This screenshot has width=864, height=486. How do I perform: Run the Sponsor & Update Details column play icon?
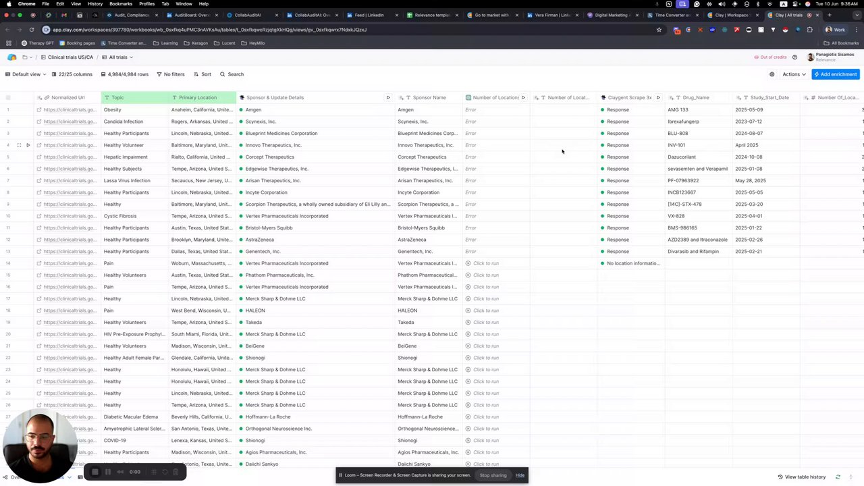click(388, 98)
